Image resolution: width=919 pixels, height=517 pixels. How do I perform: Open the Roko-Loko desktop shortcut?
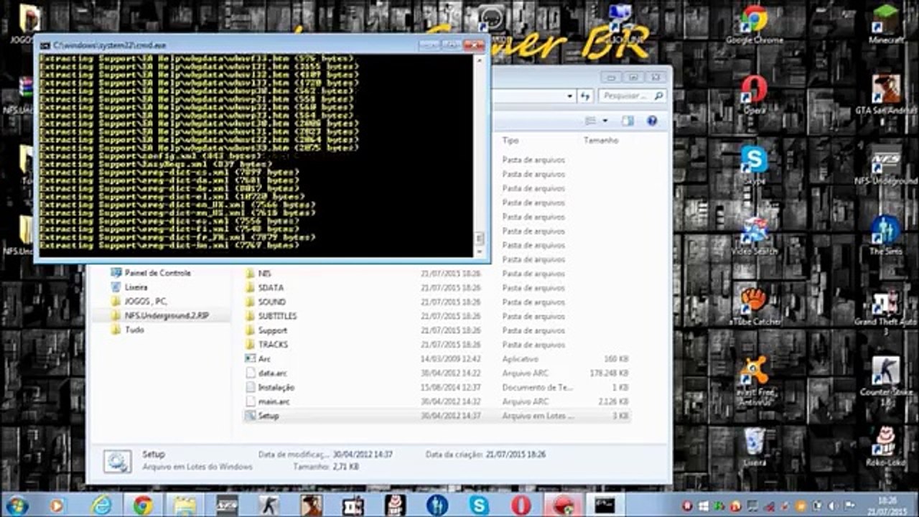click(886, 447)
